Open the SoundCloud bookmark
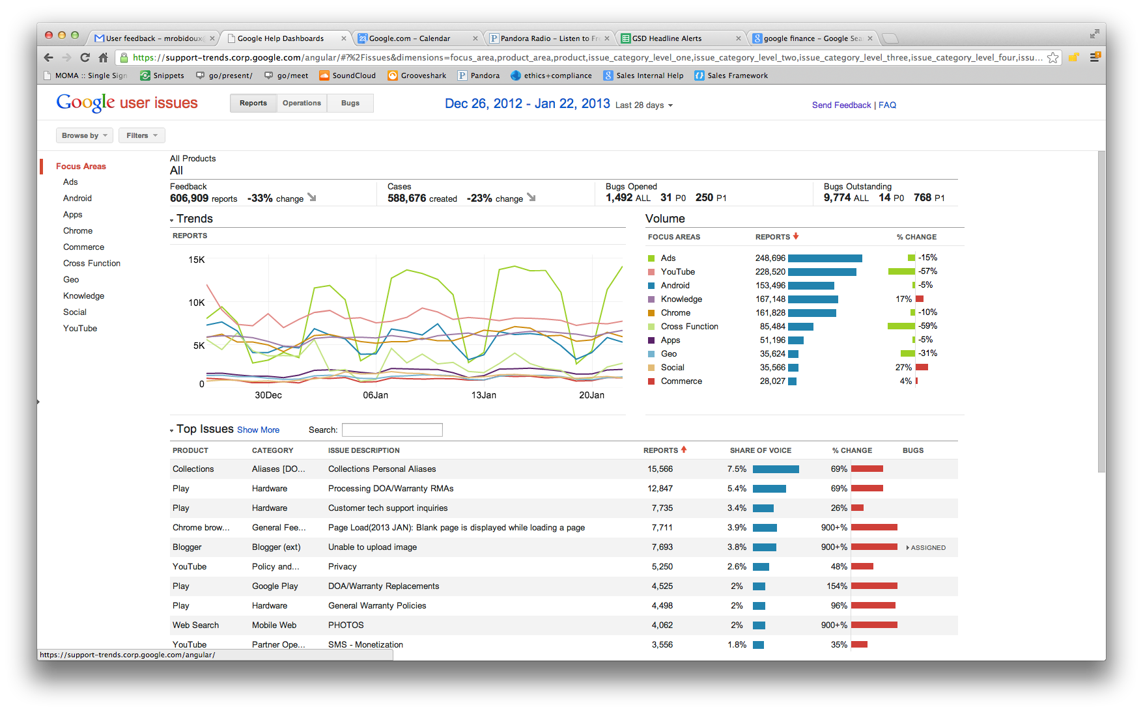The image size is (1143, 712). pyautogui.click(x=348, y=75)
